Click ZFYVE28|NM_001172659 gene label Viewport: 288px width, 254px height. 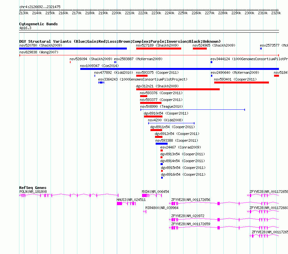click(191, 224)
